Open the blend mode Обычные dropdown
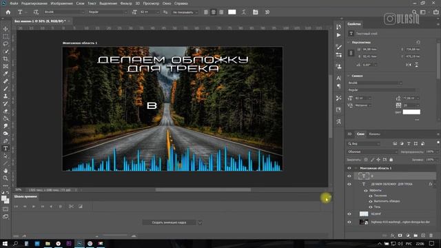Viewport: 441px width, 248px height. [372, 152]
